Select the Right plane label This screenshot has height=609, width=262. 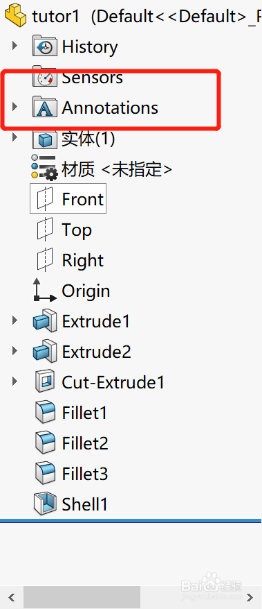pyautogui.click(x=83, y=260)
